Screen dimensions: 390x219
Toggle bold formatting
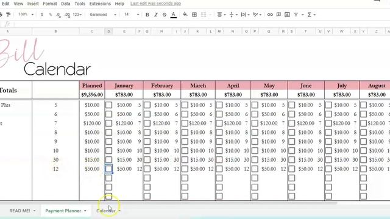[147, 15]
